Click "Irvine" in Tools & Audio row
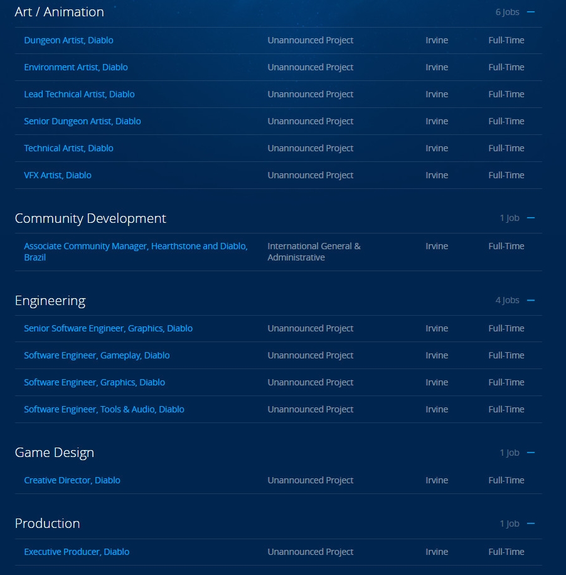This screenshot has height=575, width=566. 437,409
